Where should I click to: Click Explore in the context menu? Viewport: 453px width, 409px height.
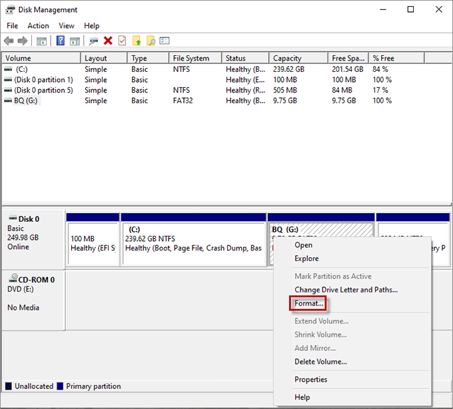(306, 258)
